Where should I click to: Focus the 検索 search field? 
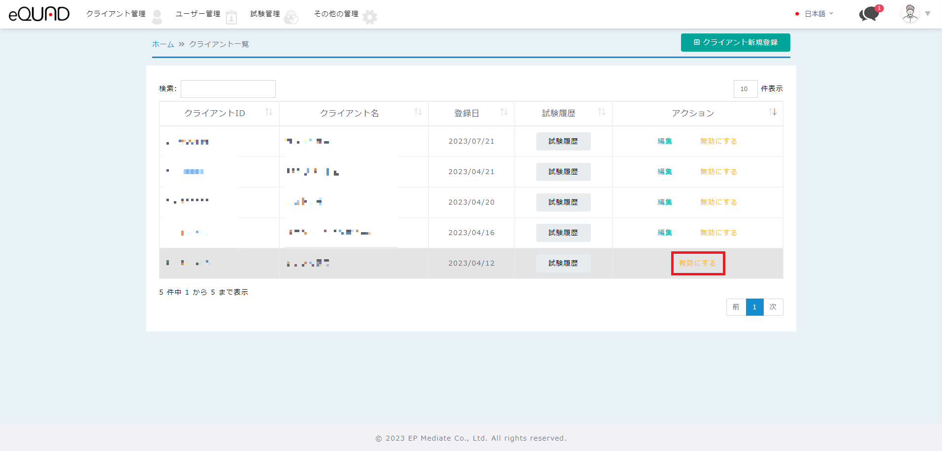pos(228,89)
